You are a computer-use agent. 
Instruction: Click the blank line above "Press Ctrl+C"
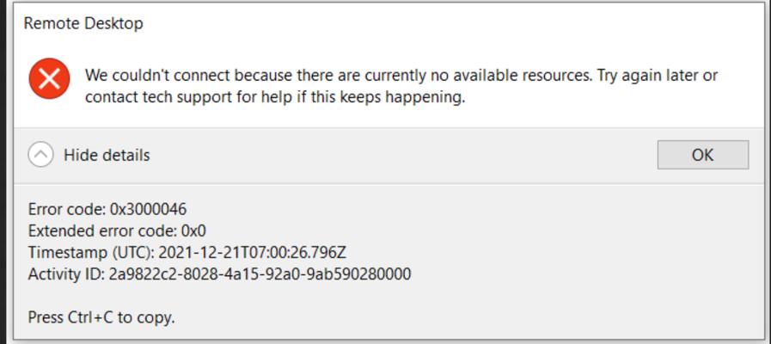pyautogui.click(x=258, y=296)
